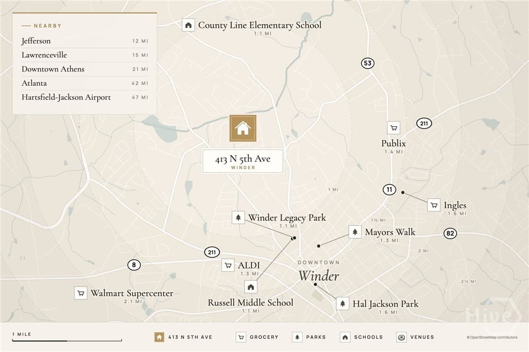This screenshot has height=352, width=529.
Task: Click the large gold house marker on the map
Action: coord(243,128)
